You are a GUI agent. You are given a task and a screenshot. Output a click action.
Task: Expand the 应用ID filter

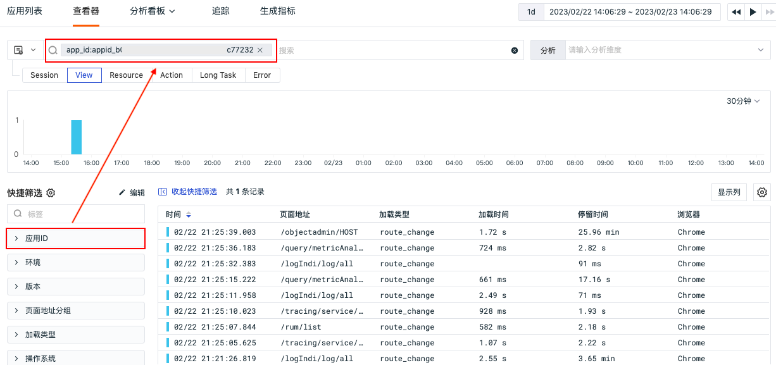click(x=76, y=238)
